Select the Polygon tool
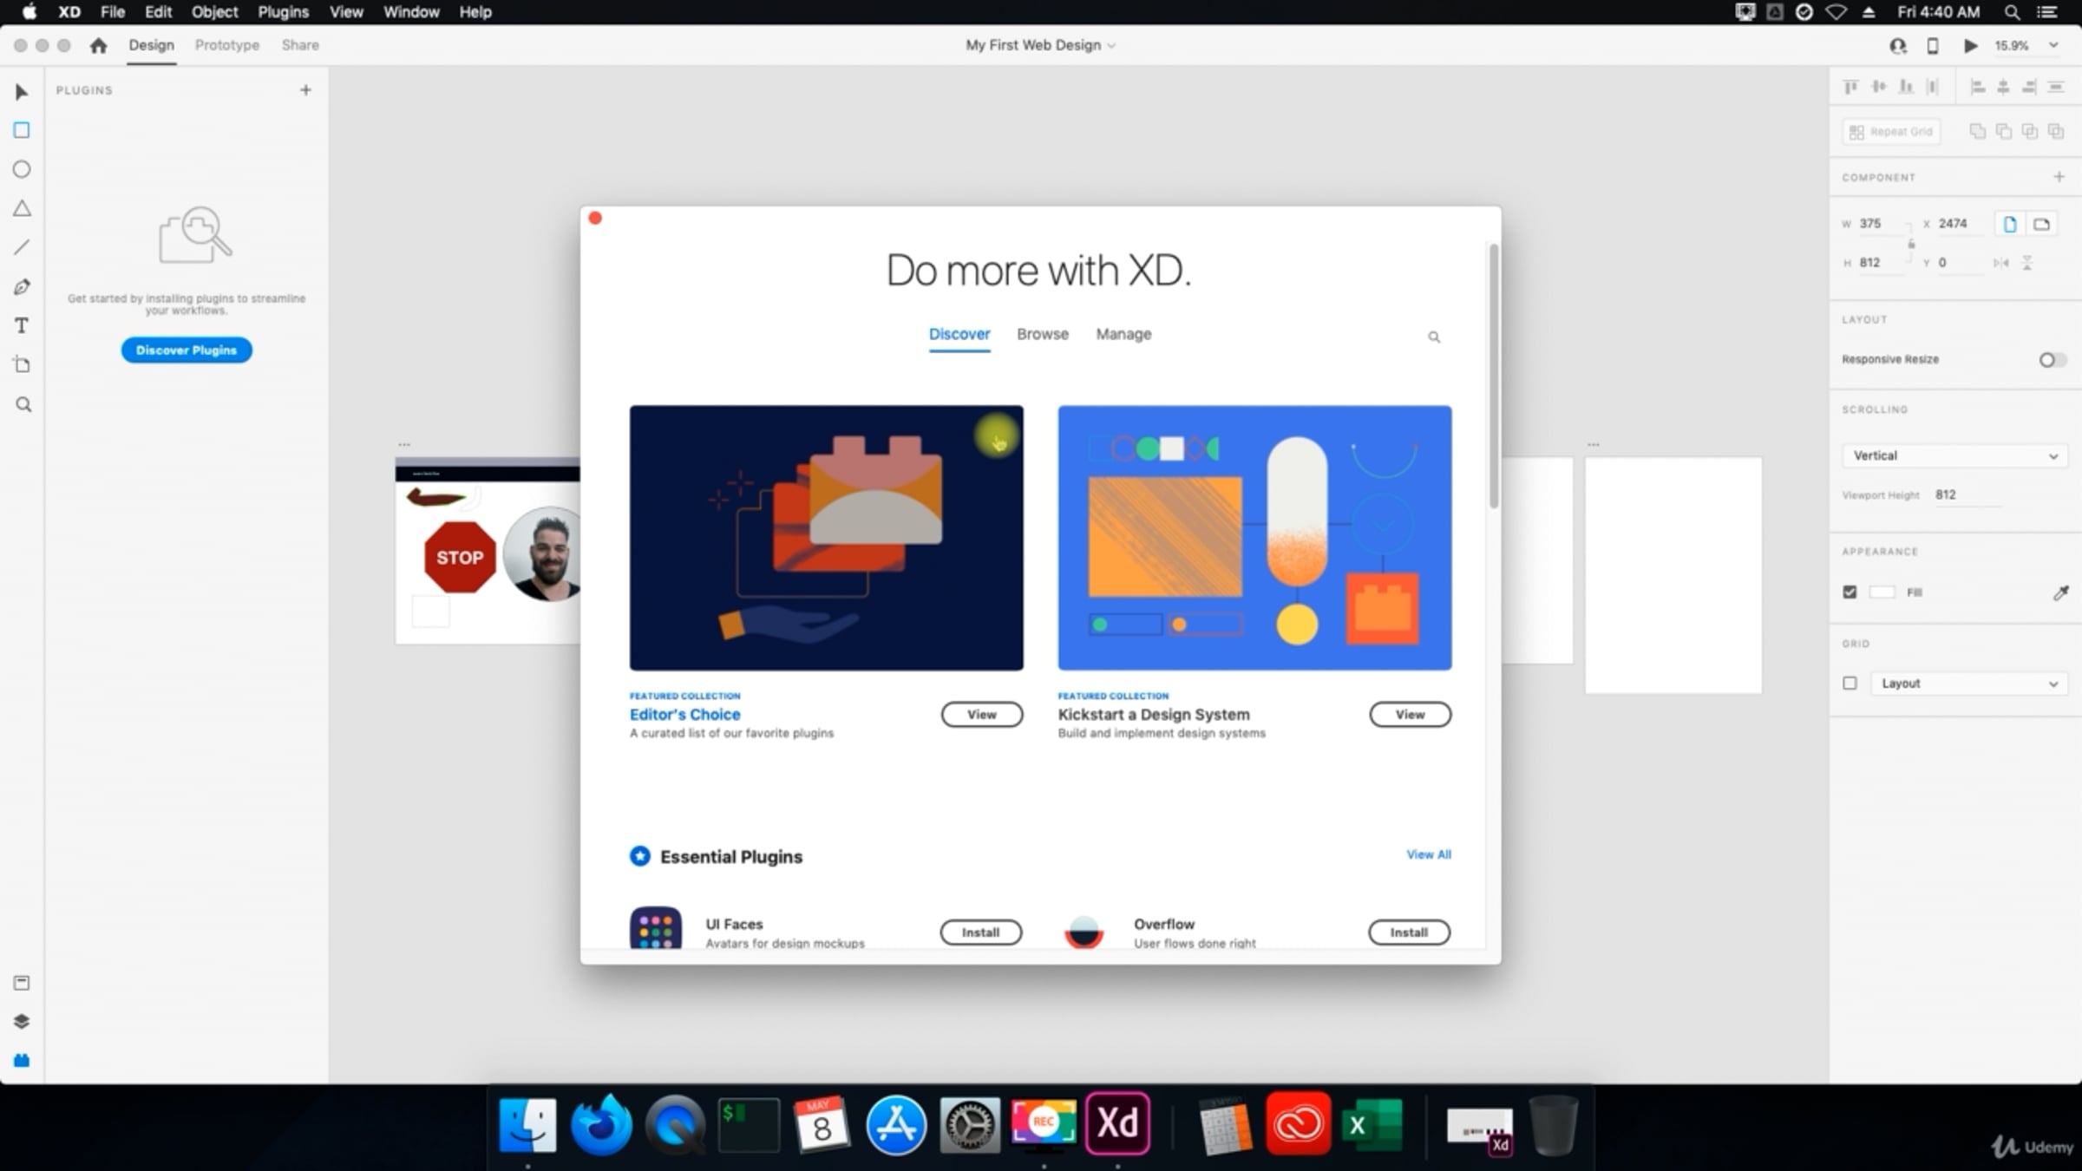The width and height of the screenshot is (2082, 1171). [x=22, y=208]
